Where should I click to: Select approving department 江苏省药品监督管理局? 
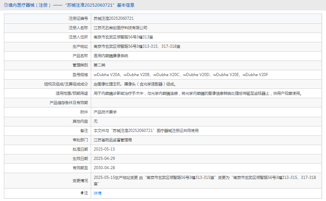pos(113,140)
